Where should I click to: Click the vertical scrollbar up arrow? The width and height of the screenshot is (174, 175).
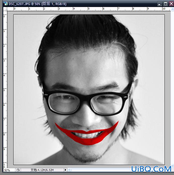(172, 9)
